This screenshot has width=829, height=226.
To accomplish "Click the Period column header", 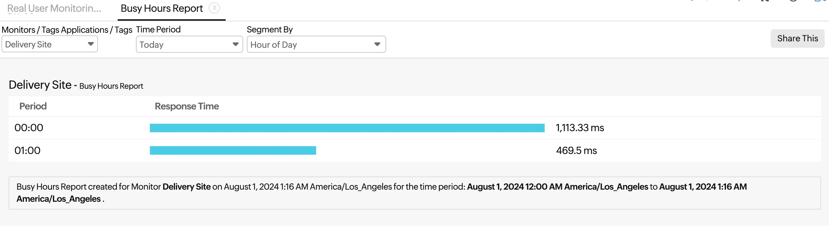I will [33, 106].
